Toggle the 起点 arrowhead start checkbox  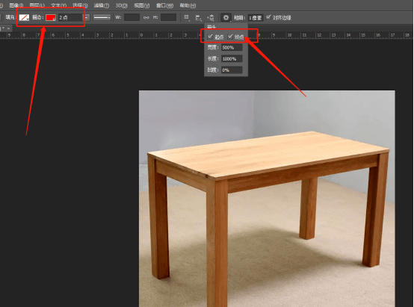(x=210, y=37)
